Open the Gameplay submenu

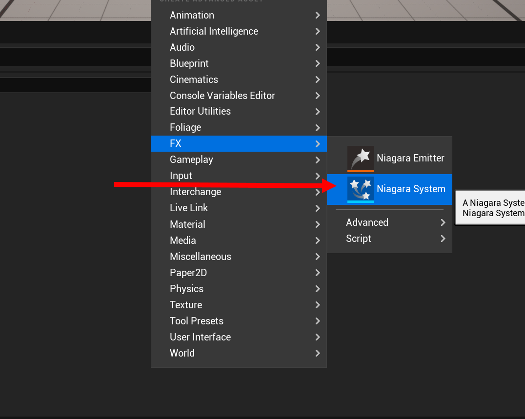tap(239, 160)
